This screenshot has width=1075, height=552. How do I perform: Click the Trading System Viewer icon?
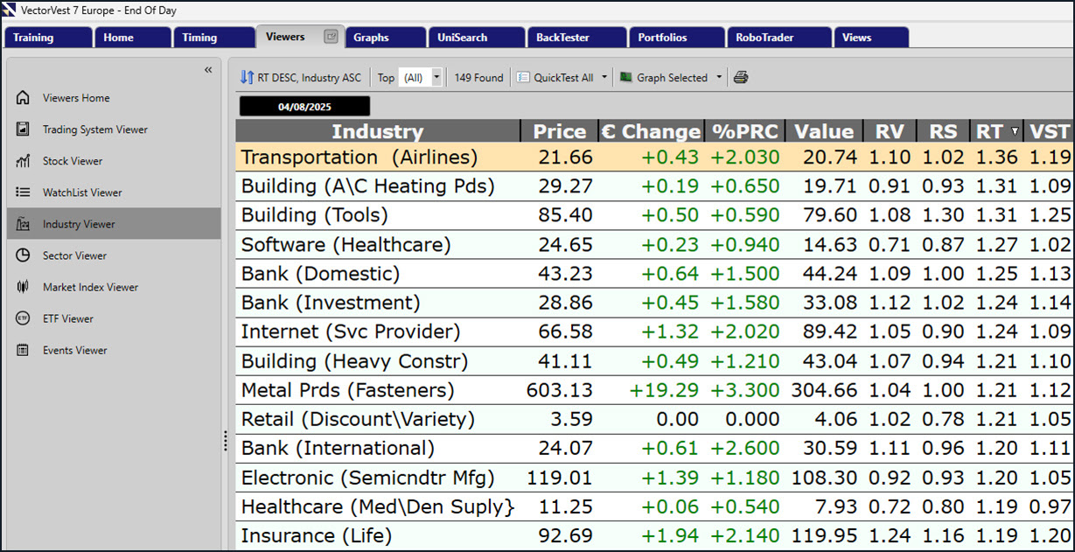pyautogui.click(x=24, y=129)
